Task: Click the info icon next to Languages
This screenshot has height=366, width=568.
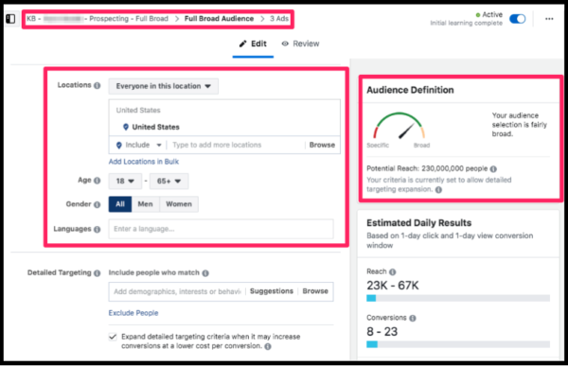Action: pos(98,229)
